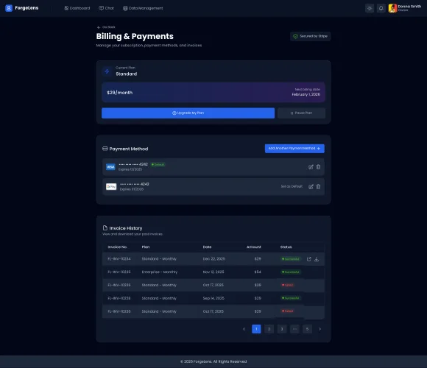The width and height of the screenshot is (427, 368).
Task: Click the February 1, 2026 billing date
Action: click(306, 94)
